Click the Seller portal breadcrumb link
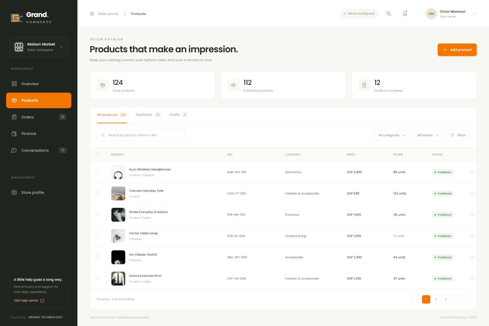This screenshot has height=326, width=489. (108, 14)
